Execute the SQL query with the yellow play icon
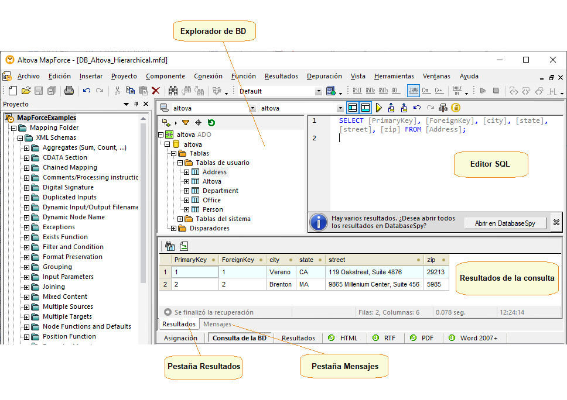Image resolution: width=567 pixels, height=400 pixels. point(378,108)
